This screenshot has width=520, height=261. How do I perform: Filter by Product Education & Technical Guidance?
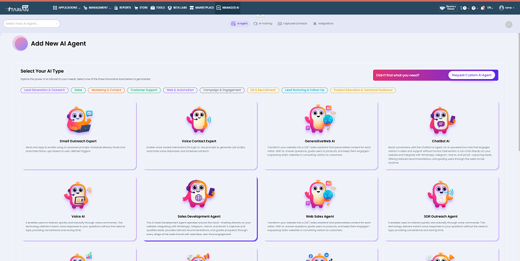pyautogui.click(x=363, y=90)
